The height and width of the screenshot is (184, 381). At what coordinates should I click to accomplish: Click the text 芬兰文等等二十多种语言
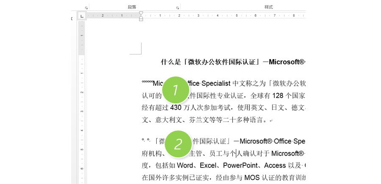226,119
